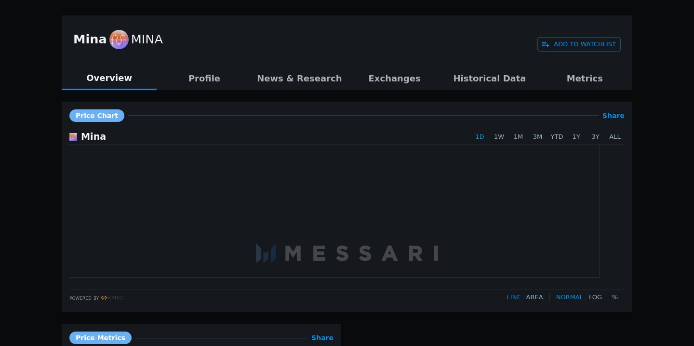The width and height of the screenshot is (694, 346).
Task: Click the MINA ticker symbol text
Action: 147,40
